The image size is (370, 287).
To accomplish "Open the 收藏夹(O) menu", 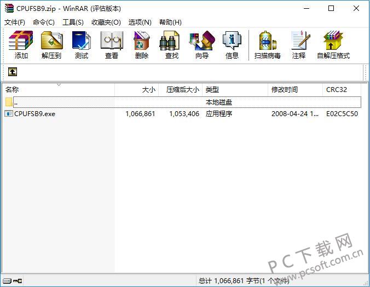I will [x=106, y=22].
